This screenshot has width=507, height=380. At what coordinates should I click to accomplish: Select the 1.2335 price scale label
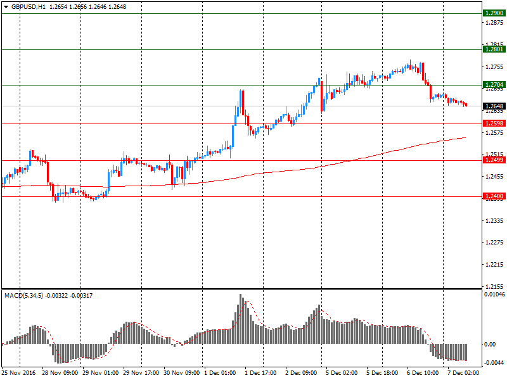click(494, 220)
